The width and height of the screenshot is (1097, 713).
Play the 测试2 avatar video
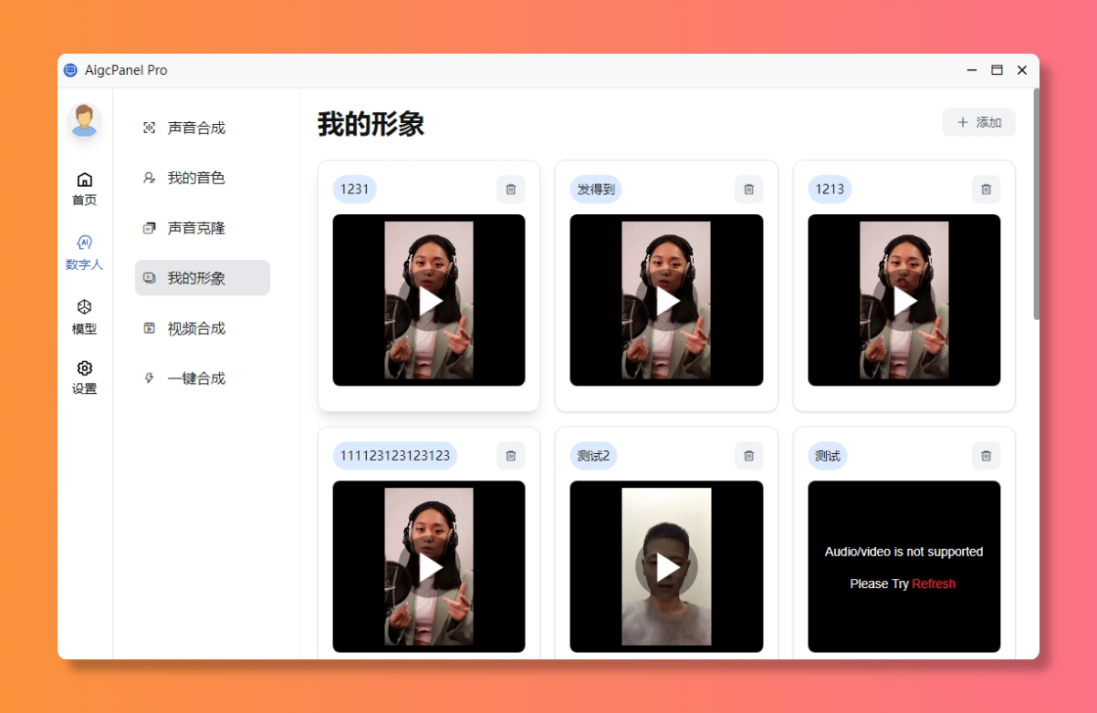pos(666,566)
